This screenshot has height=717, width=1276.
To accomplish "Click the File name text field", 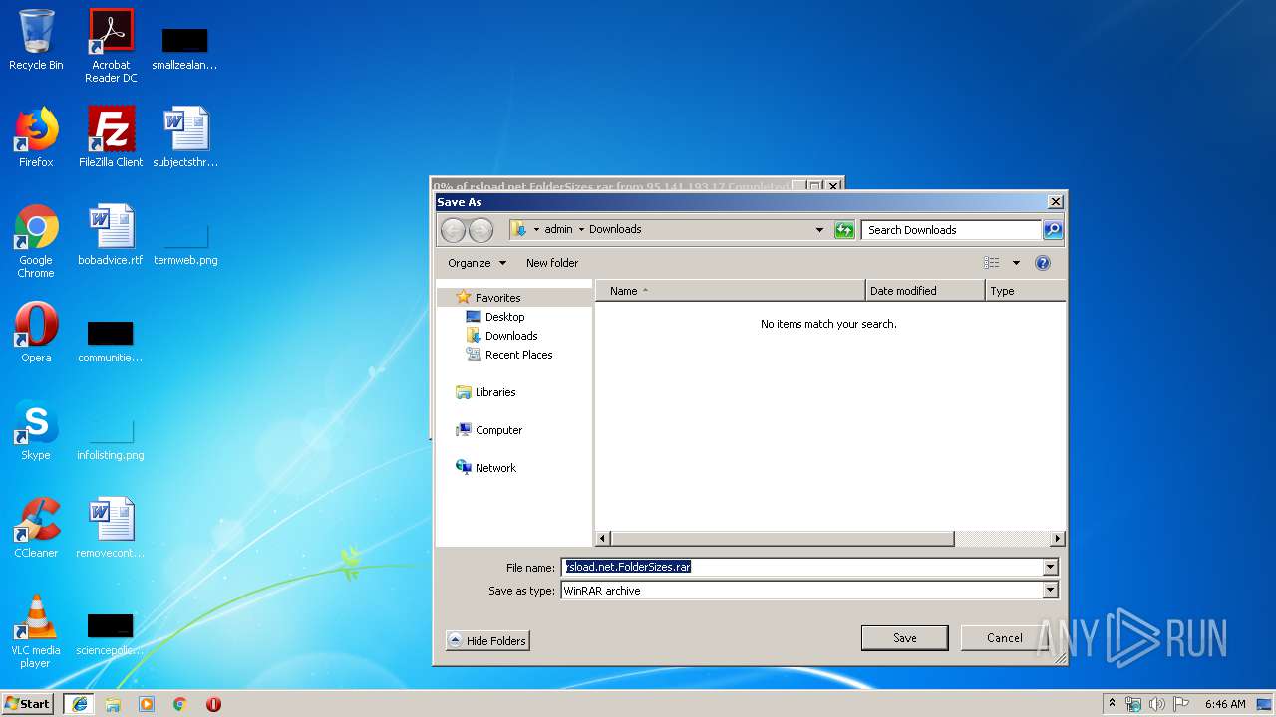I will (801, 567).
